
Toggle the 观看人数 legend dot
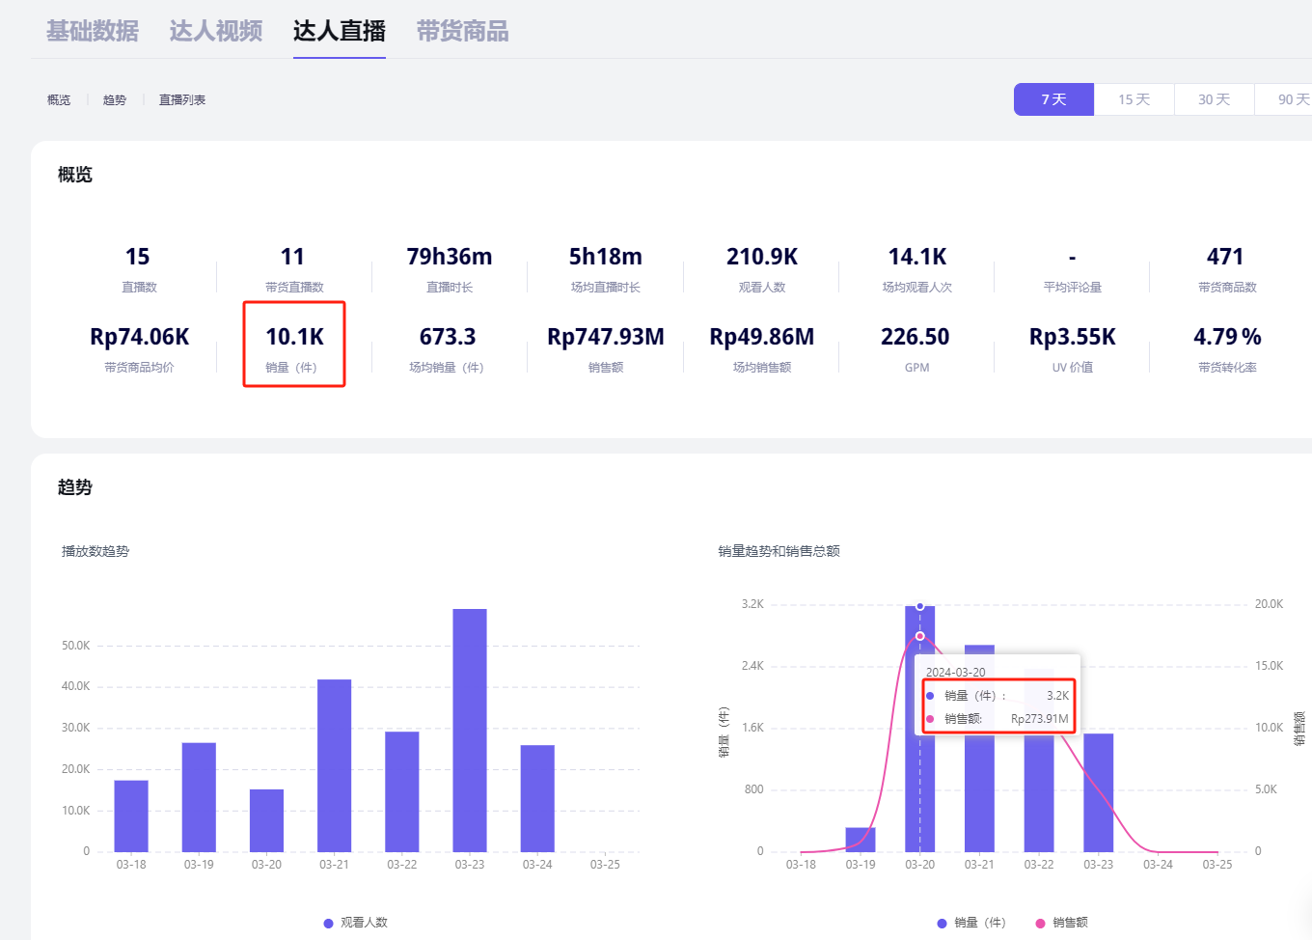pyautogui.click(x=329, y=923)
